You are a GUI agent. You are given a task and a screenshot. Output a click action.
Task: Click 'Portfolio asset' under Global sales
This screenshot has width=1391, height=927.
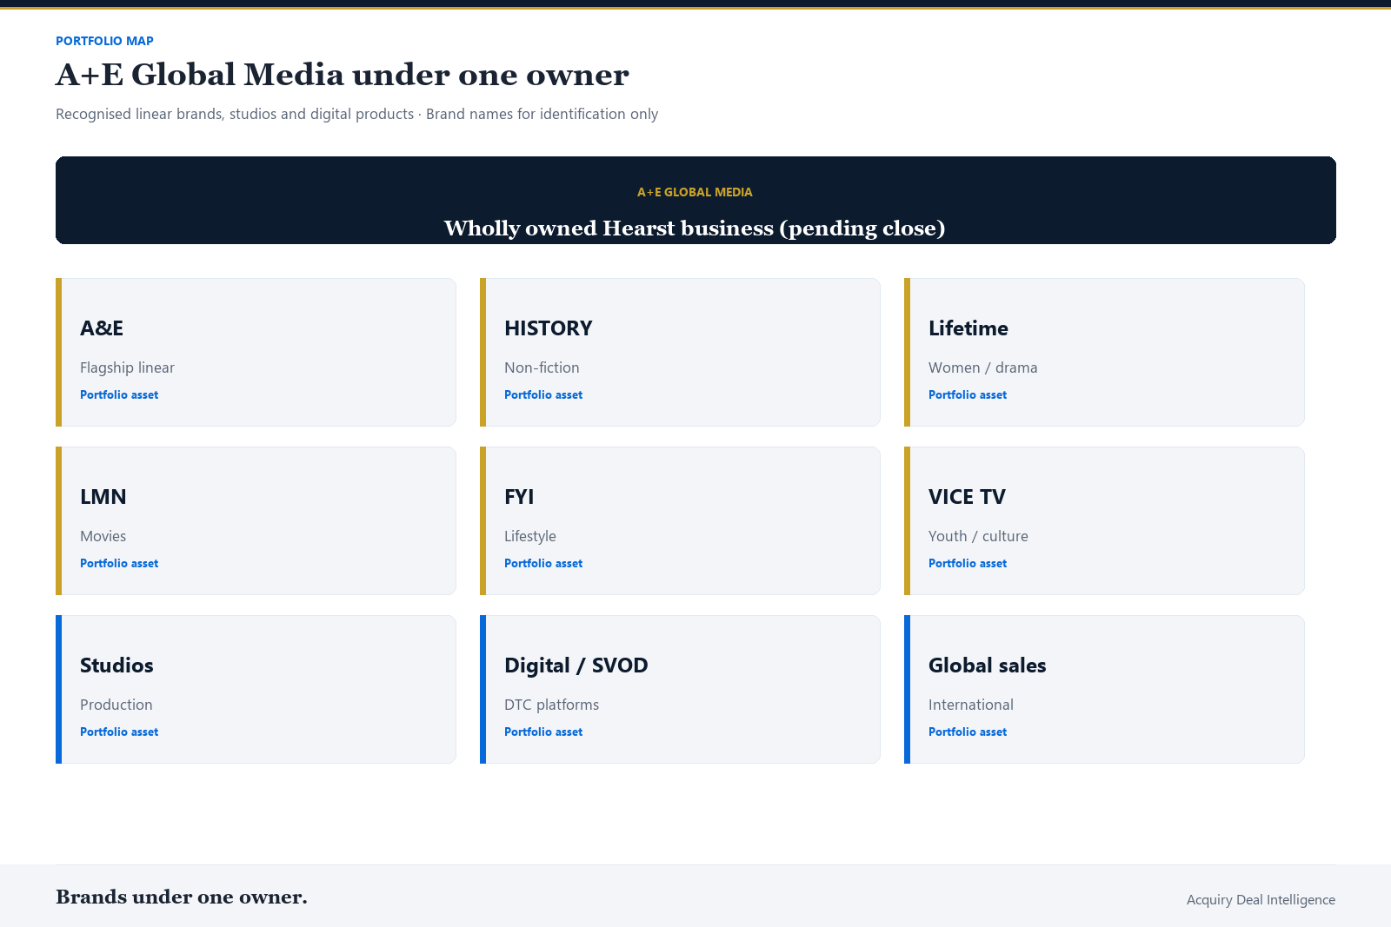tap(968, 732)
